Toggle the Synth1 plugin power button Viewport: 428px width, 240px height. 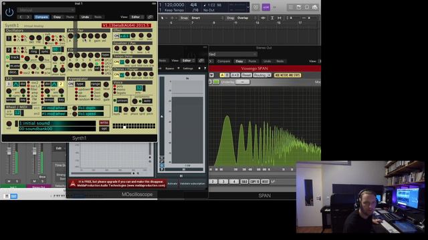(x=9, y=12)
